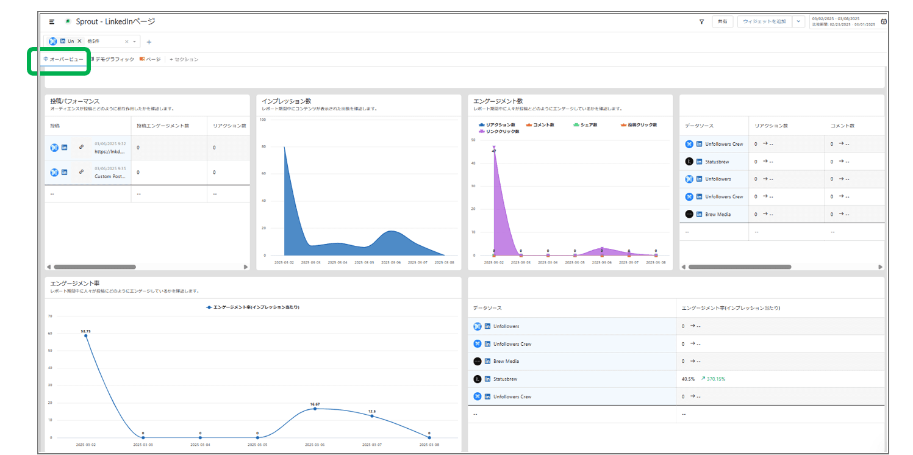Click the plus icon to add a profile

[149, 42]
